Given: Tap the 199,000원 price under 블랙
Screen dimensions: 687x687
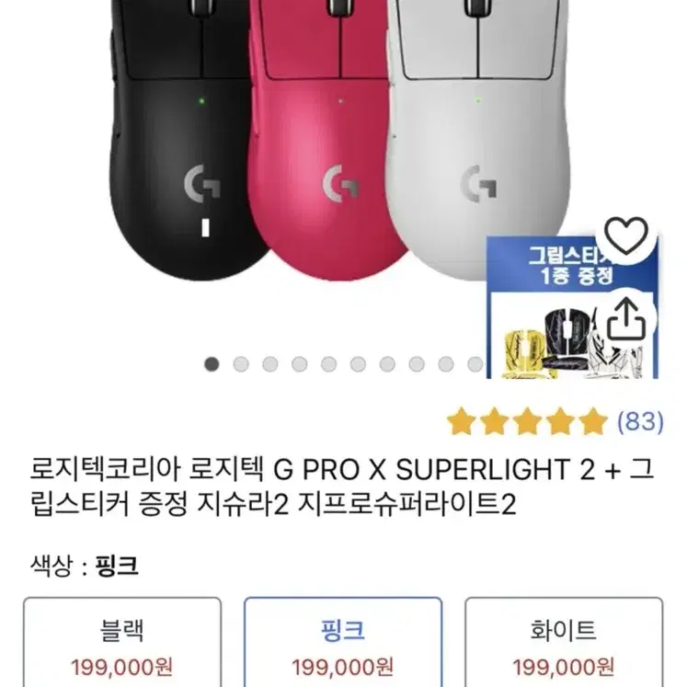Looking at the screenshot, I should coord(122,668).
